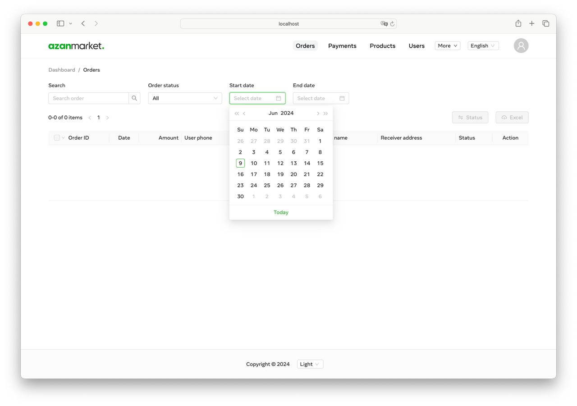Open the Light theme selector
The height and width of the screenshot is (406, 577).
click(x=310, y=364)
